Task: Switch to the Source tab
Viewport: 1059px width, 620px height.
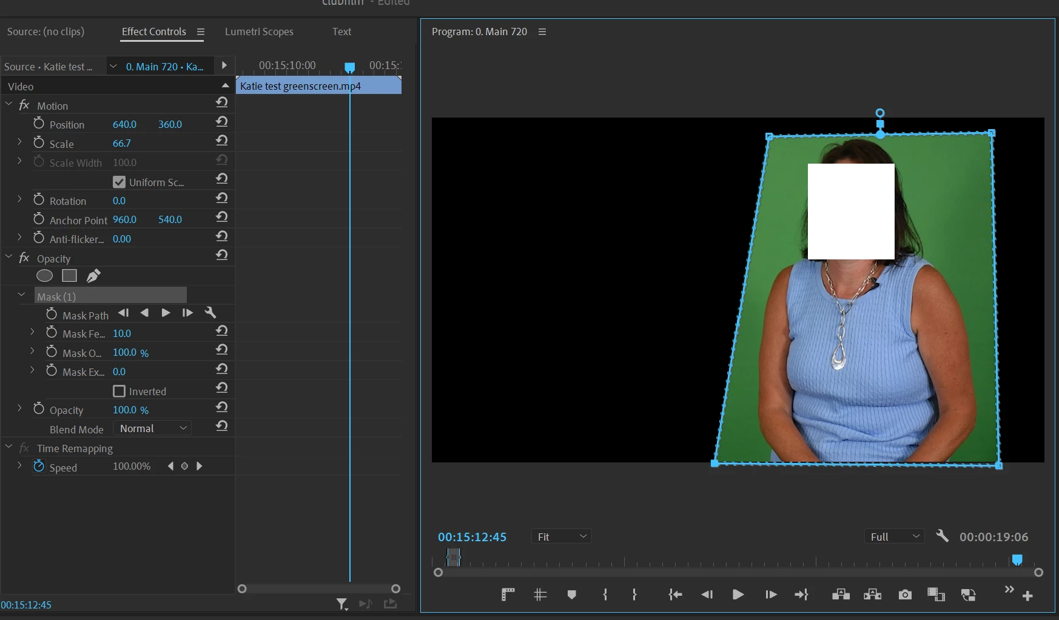Action: click(x=45, y=32)
